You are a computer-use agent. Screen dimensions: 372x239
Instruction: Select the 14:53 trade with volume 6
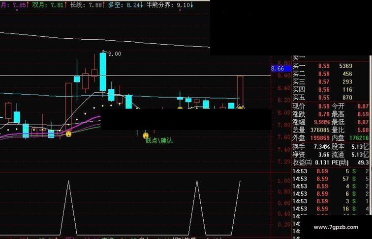tap(331, 194)
